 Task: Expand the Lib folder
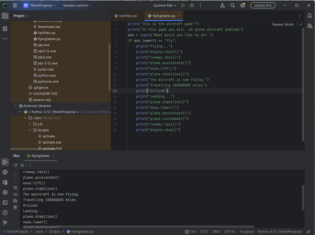coord(30,124)
